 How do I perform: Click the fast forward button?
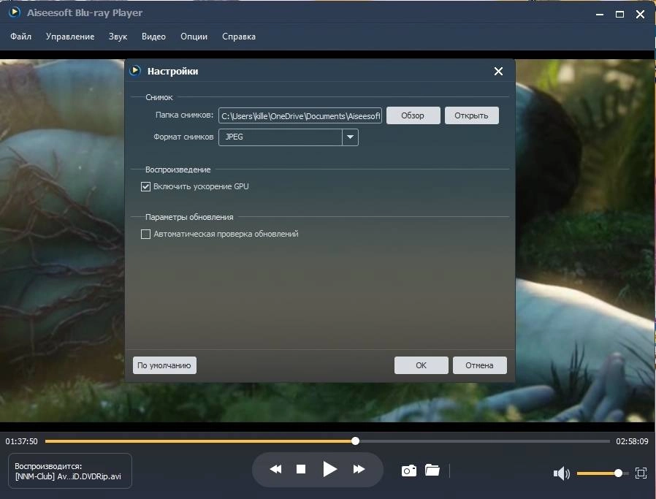[x=359, y=469]
